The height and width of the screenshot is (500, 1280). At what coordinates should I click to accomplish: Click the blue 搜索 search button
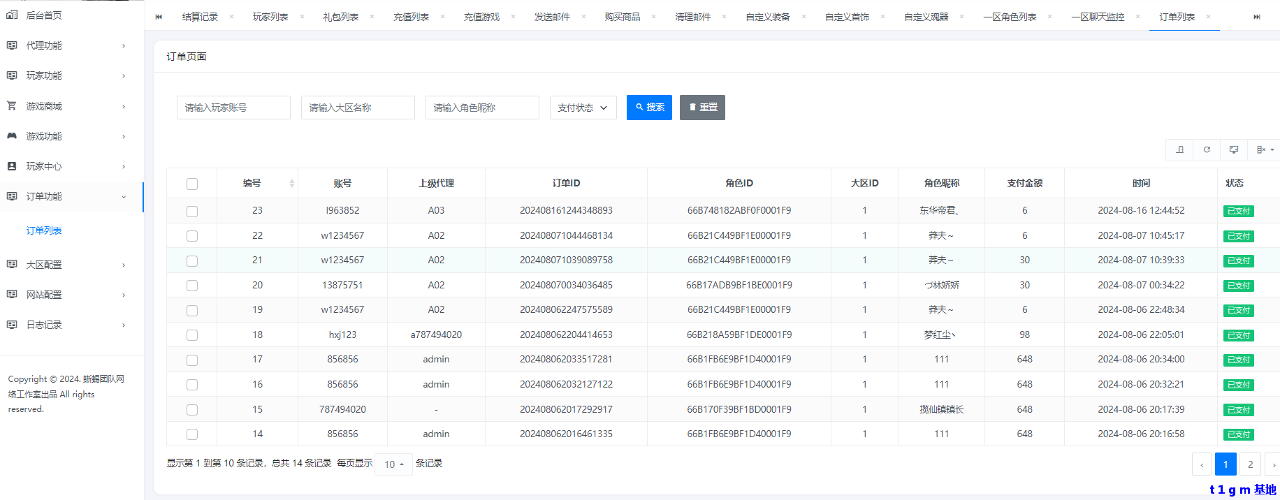coord(649,108)
